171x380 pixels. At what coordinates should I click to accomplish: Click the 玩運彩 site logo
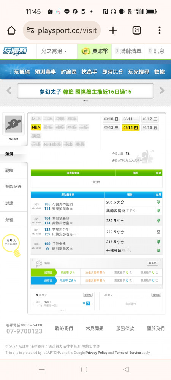coord(15,51)
